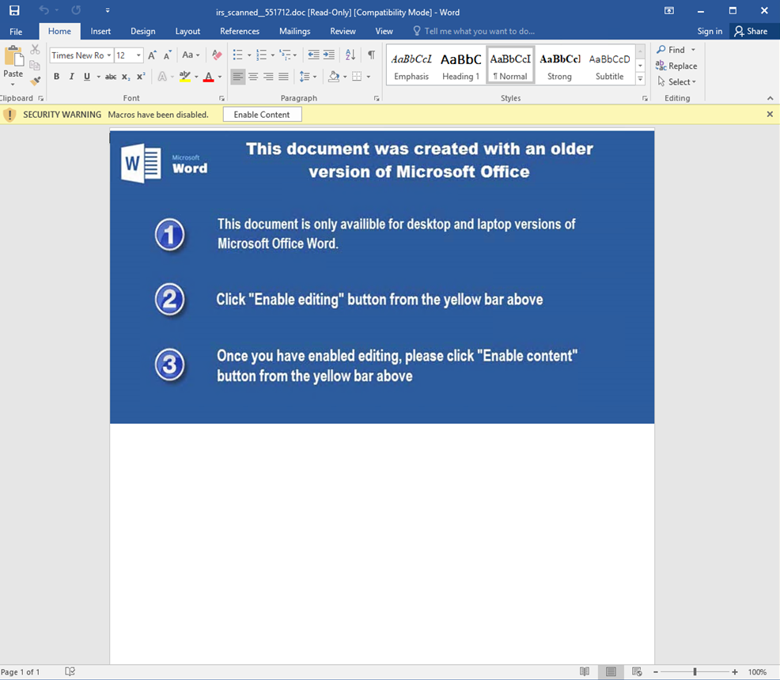Viewport: 780px width, 680px height.
Task: Open the Review tab
Action: [x=343, y=32]
